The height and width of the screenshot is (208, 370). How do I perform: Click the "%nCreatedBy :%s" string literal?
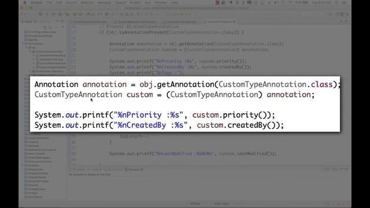[150, 125]
